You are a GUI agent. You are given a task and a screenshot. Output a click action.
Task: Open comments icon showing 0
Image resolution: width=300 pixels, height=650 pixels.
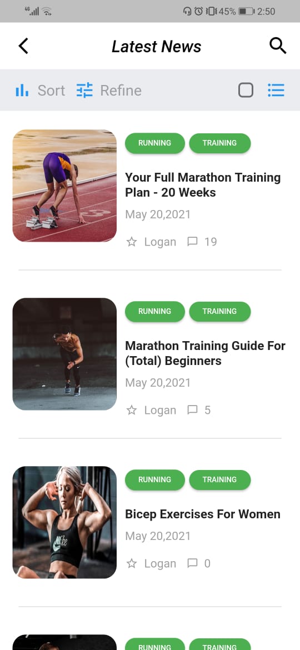(x=192, y=563)
